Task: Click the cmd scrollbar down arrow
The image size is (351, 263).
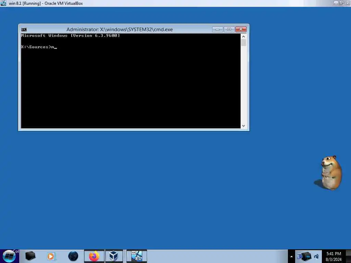Action: click(x=244, y=126)
